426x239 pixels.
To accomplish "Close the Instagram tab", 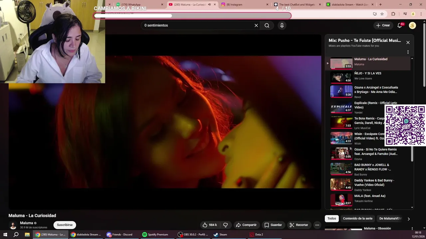I will tap(267, 5).
